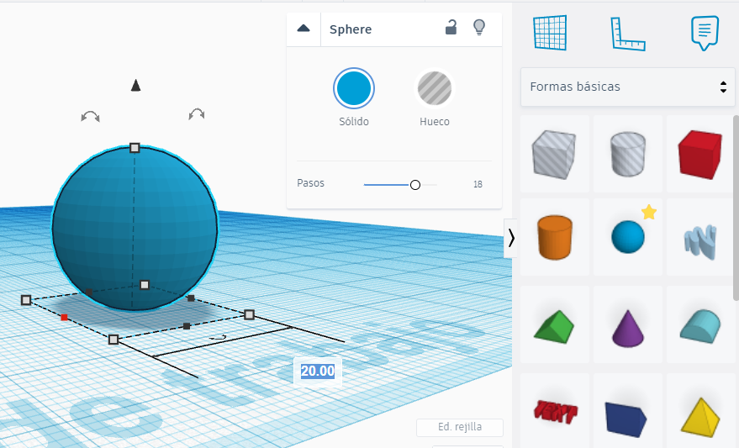739x448 pixels.
Task: Click the right rotation arrow handle
Action: click(x=196, y=113)
